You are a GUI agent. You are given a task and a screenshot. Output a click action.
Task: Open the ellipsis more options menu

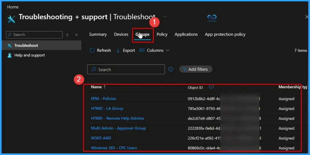[165, 17]
